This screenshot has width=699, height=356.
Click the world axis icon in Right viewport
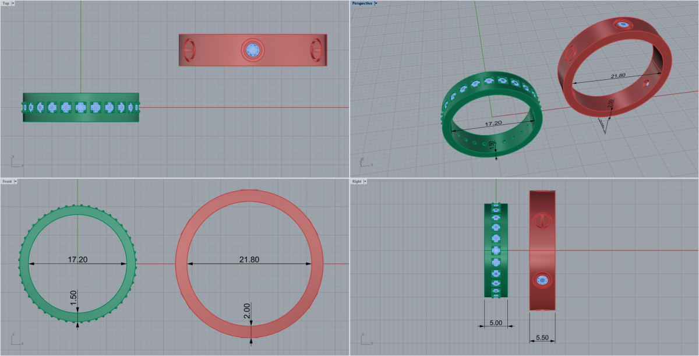(363, 339)
